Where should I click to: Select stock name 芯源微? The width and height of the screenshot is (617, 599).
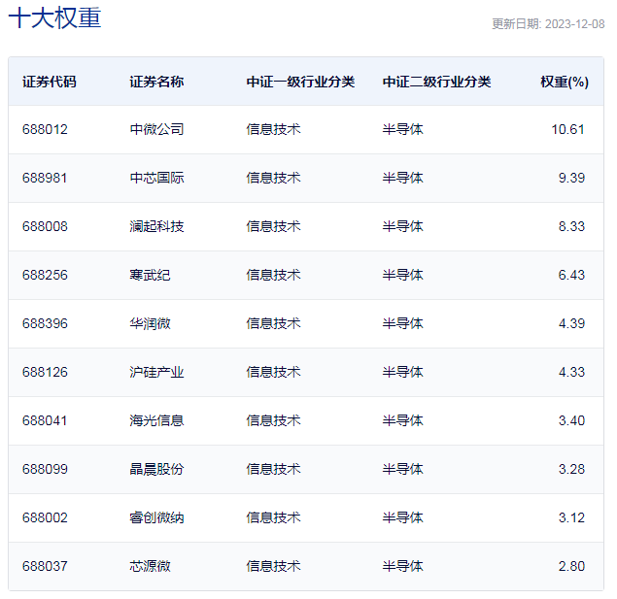[x=150, y=566]
